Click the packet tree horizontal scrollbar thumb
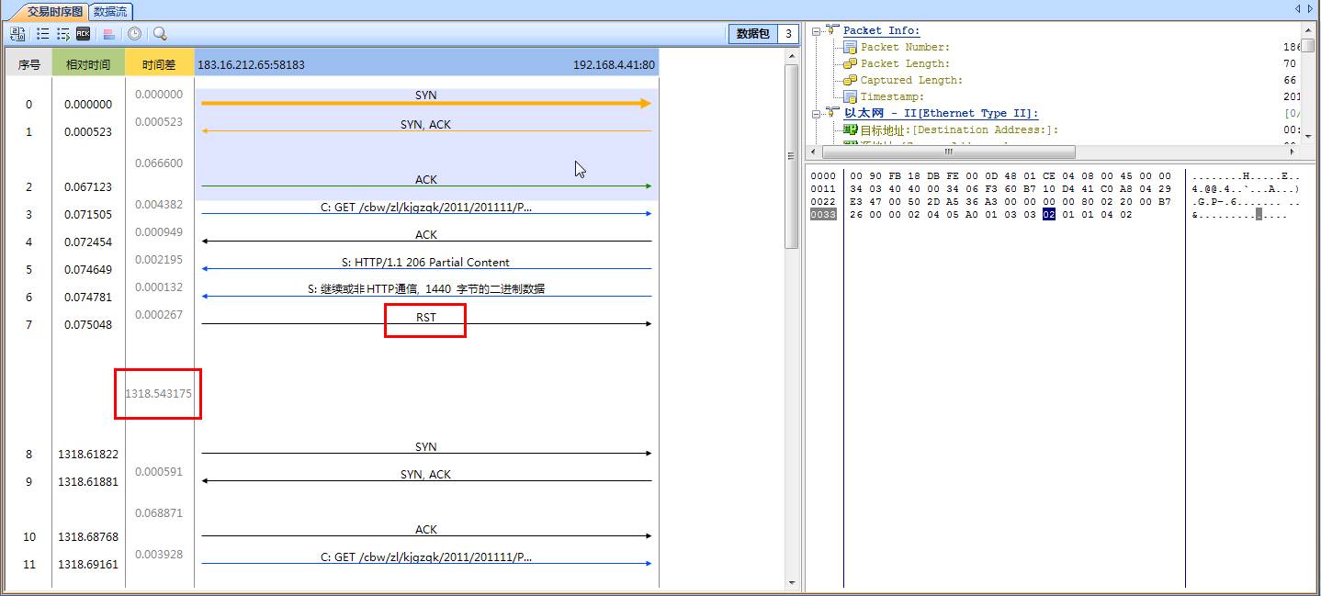This screenshot has width=1321, height=596. pyautogui.click(x=947, y=151)
